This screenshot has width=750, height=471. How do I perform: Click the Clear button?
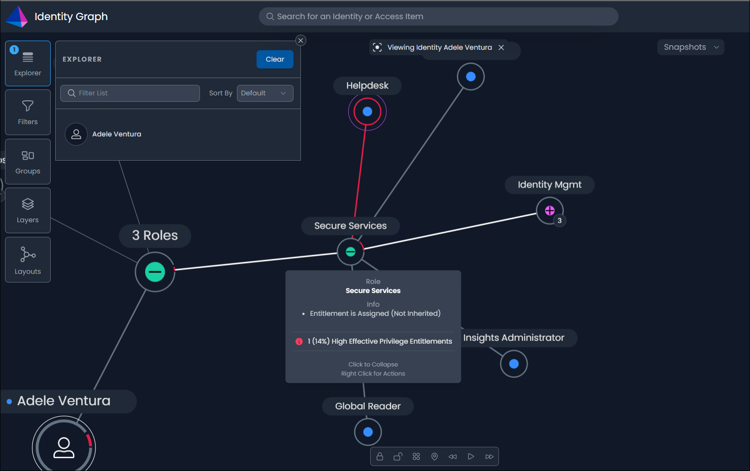tap(275, 59)
